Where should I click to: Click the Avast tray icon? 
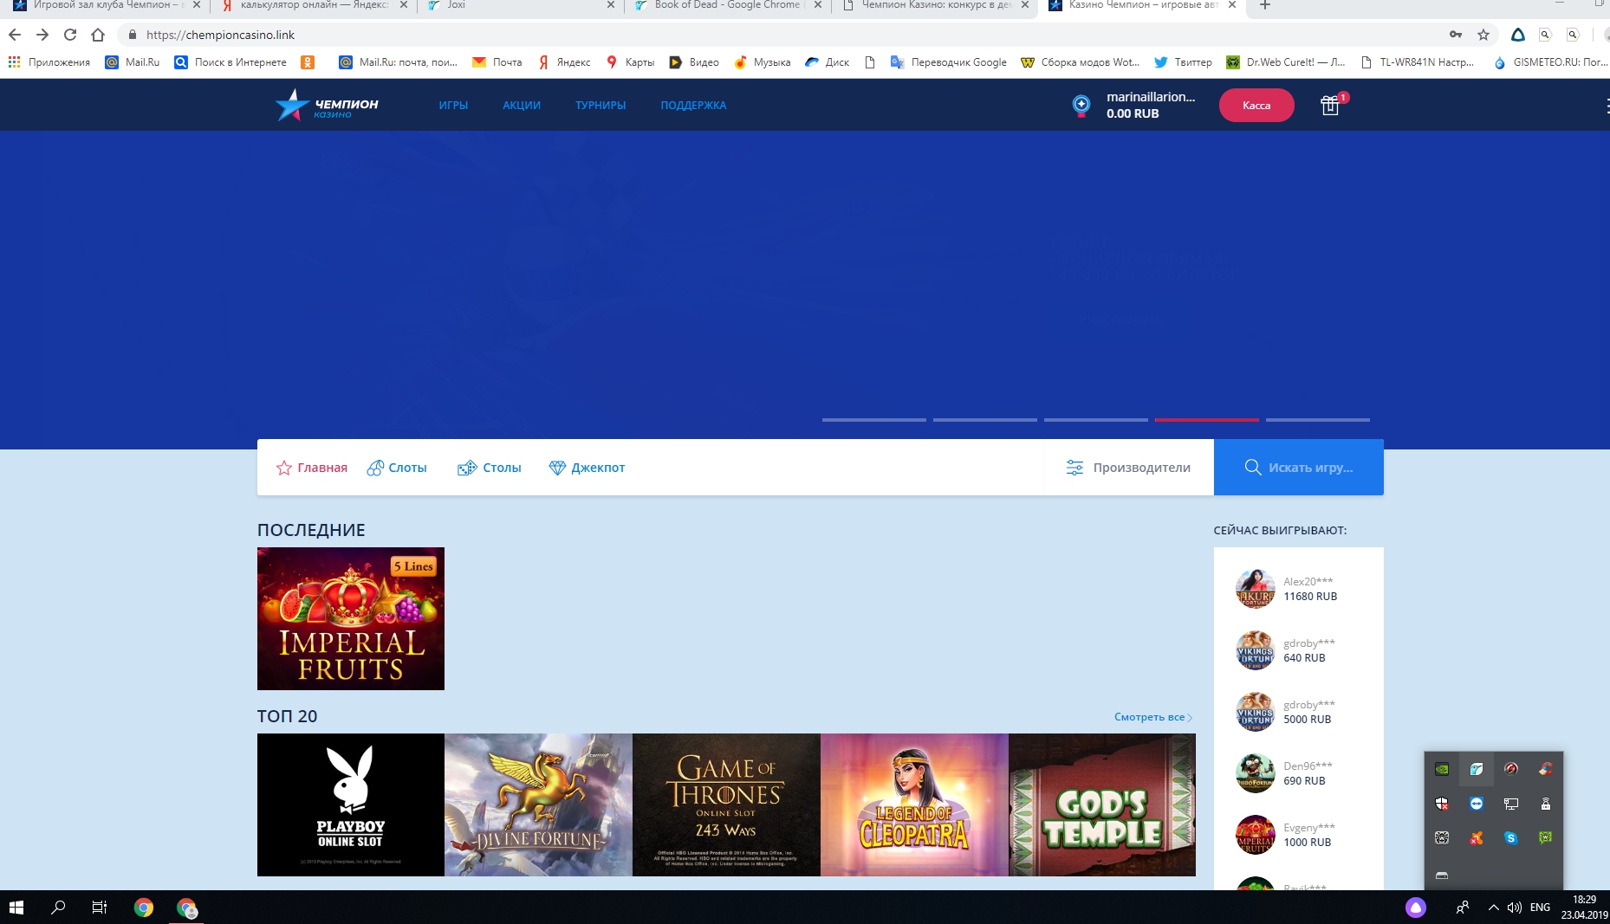click(x=1477, y=838)
